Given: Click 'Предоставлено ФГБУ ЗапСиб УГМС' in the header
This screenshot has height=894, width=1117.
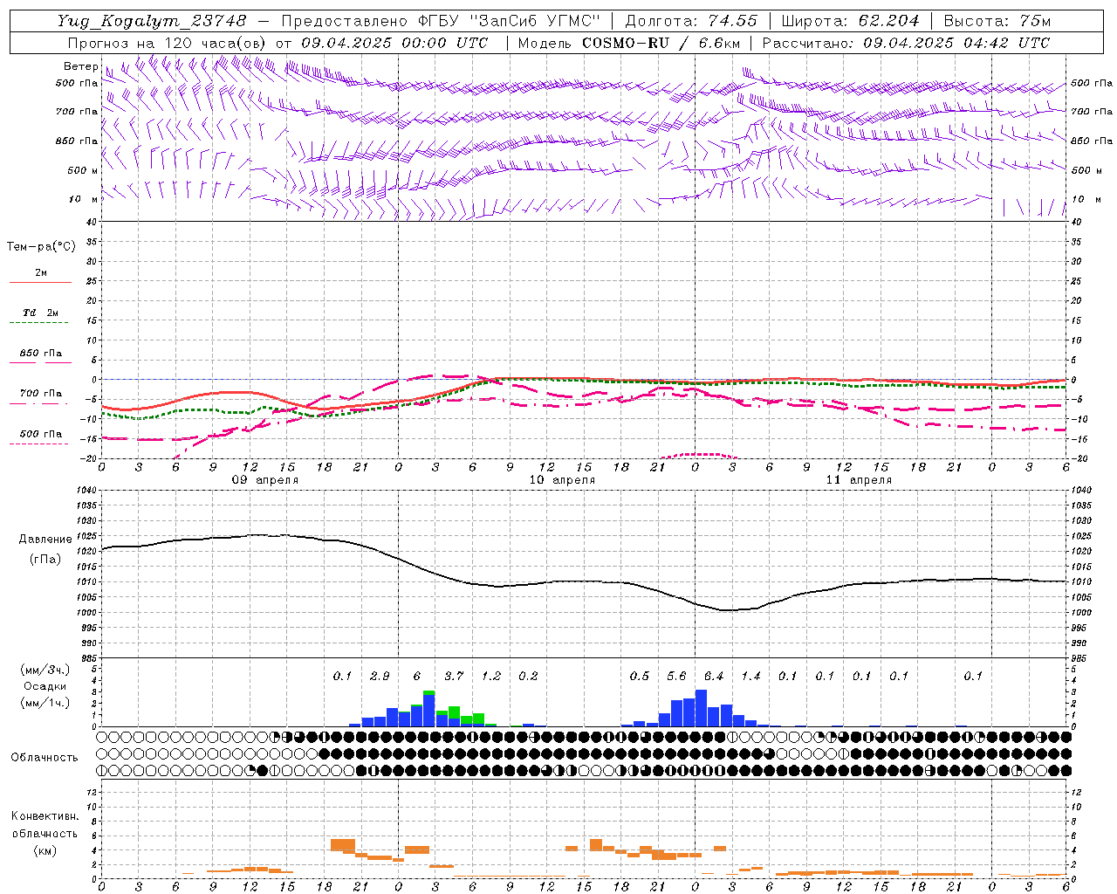Looking at the screenshot, I should (441, 21).
